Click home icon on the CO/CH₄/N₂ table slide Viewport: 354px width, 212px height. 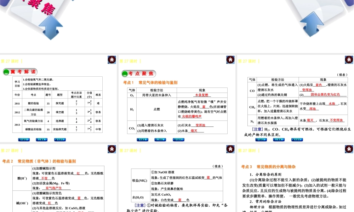(349, 60)
